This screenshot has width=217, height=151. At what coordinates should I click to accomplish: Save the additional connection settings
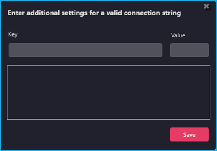(189, 134)
